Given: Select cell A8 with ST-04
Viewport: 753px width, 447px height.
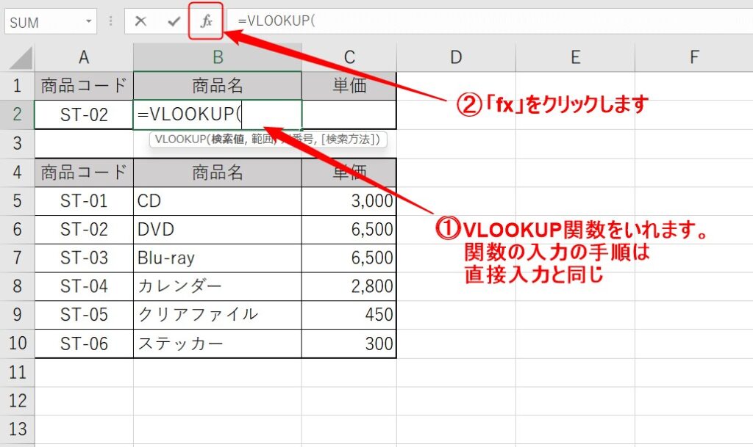Looking at the screenshot, I should pos(84,286).
